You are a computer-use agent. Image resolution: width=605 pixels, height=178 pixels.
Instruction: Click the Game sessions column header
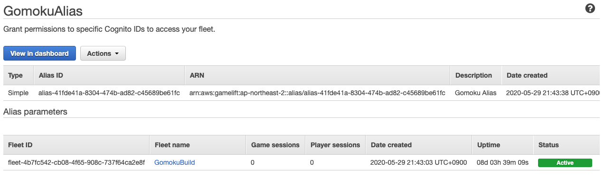pyautogui.click(x=275, y=145)
